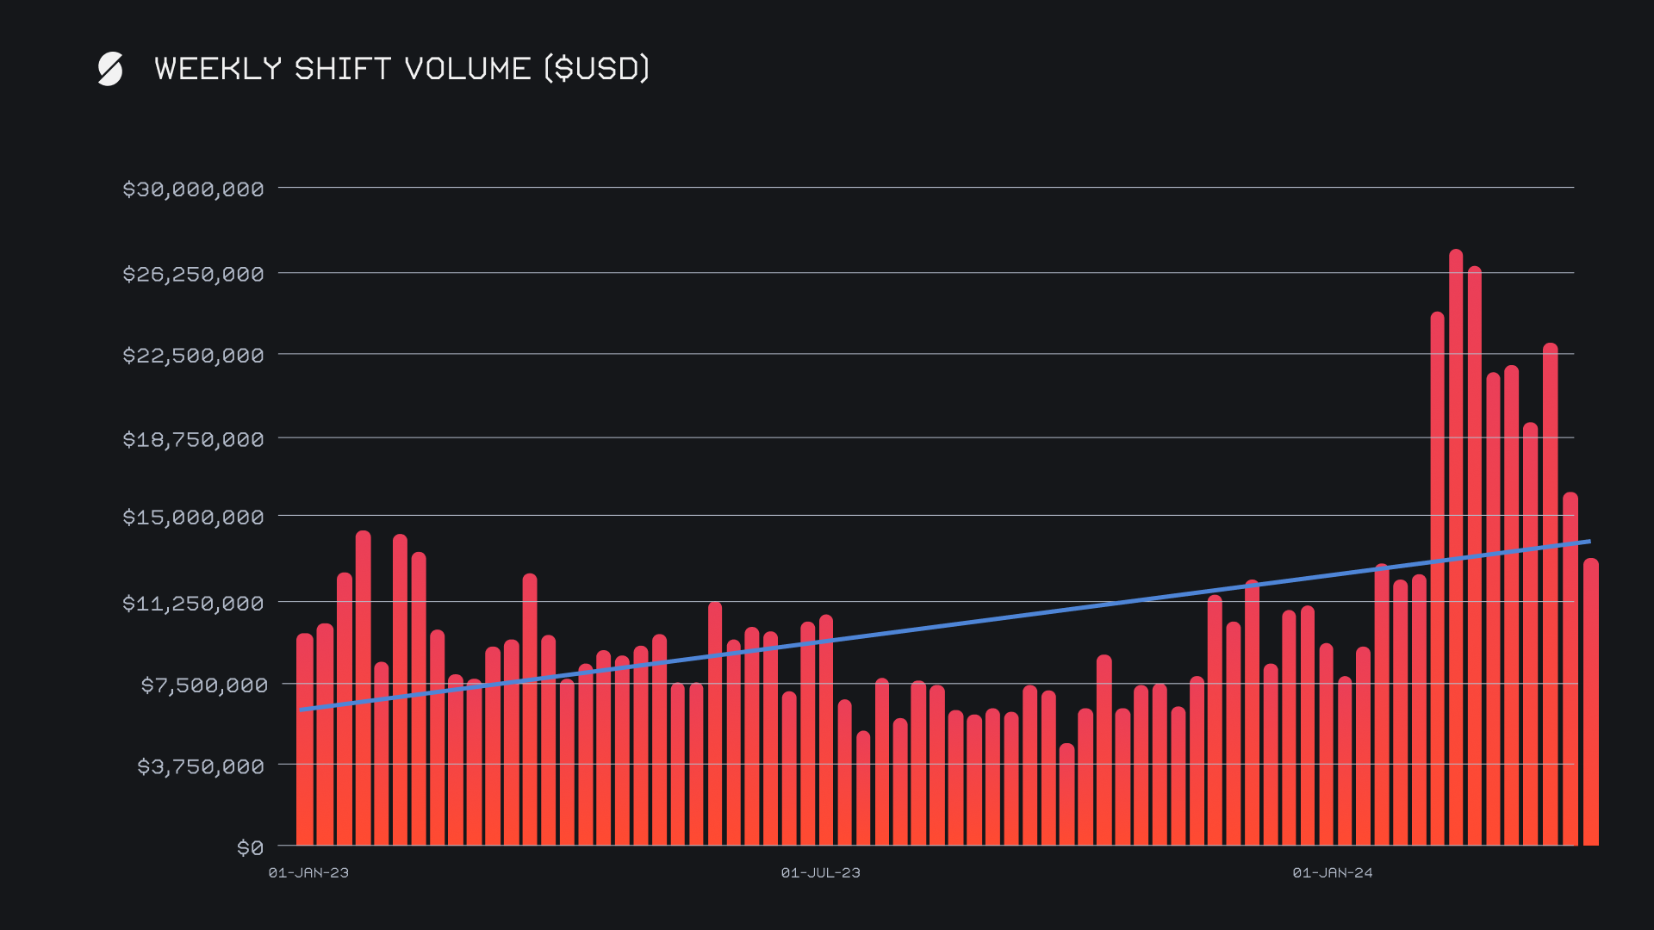Screen dimensions: 1654x930
Task: Click the $18,750,000 axis label
Action: pyautogui.click(x=193, y=440)
